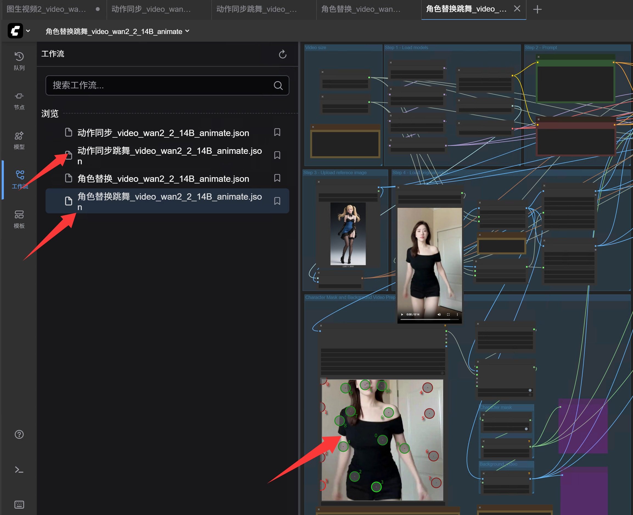Bookmark the selected 角色替换跳舞 workflow

[x=277, y=201]
